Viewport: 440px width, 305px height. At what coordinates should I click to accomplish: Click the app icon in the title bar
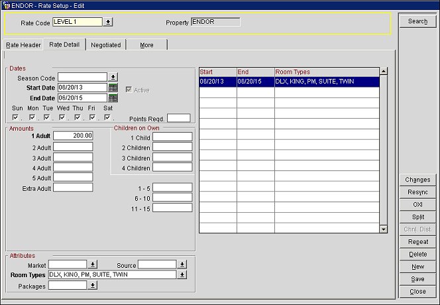pos(5,5)
